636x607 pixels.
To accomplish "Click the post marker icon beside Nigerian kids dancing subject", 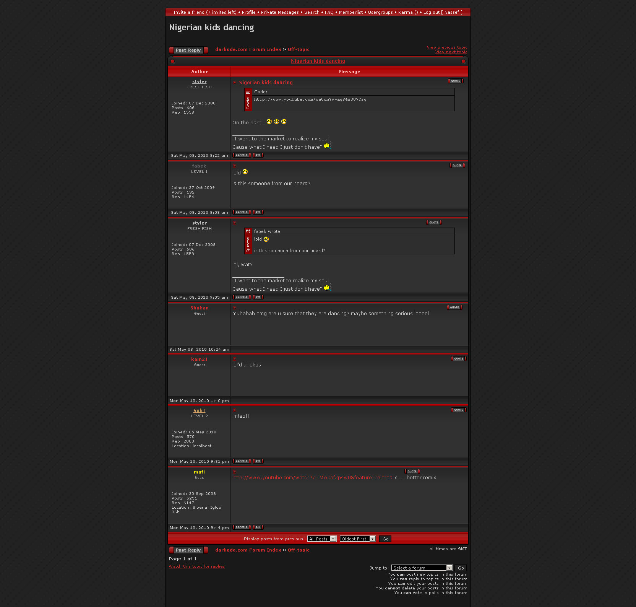I will point(235,83).
